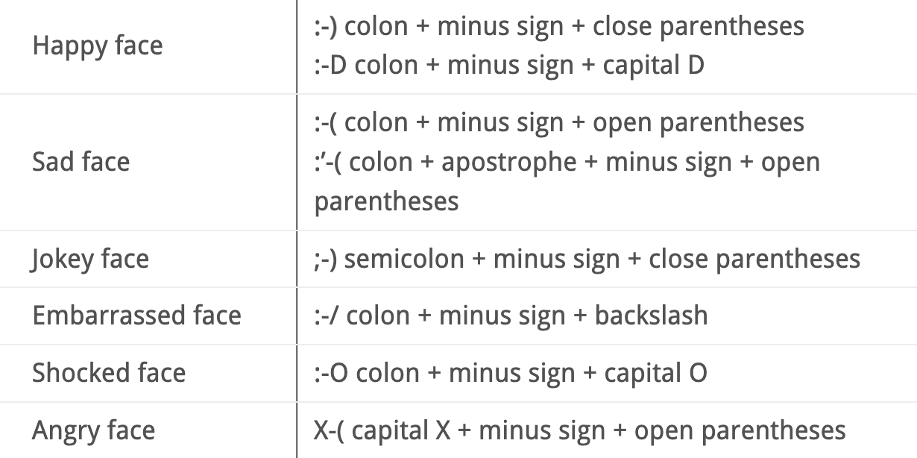
Task: Click the "Shocked face" label
Action: point(109,372)
